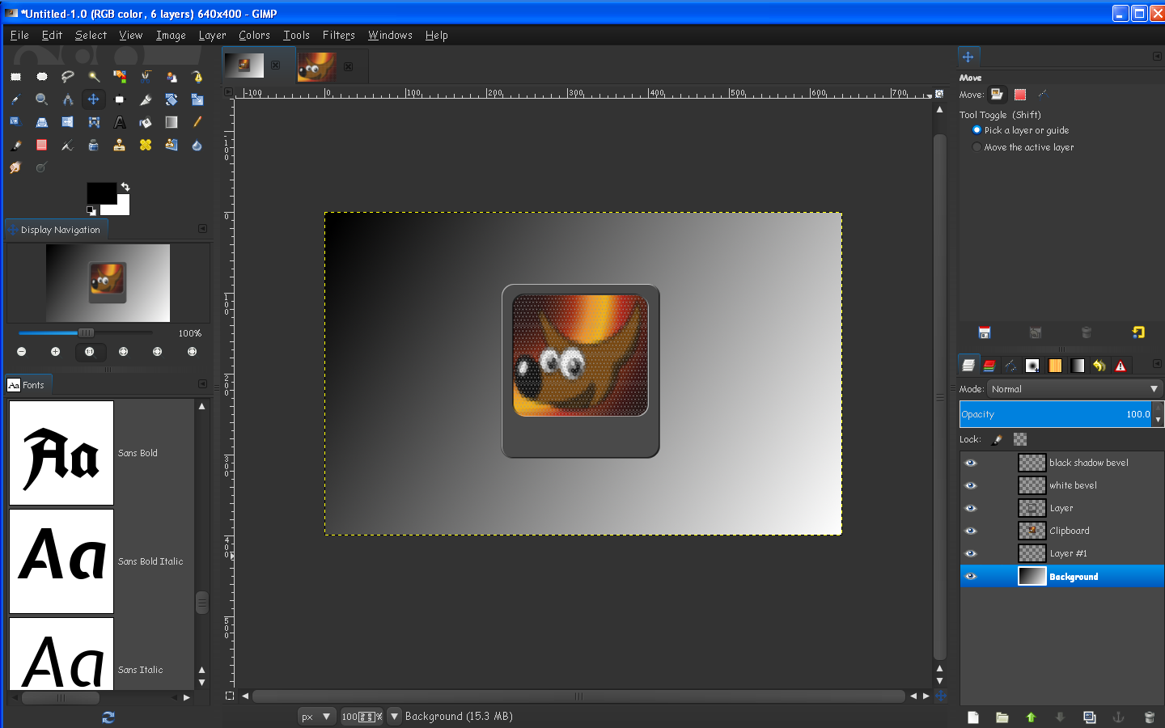Select the Paths pen tool

[x=197, y=77]
